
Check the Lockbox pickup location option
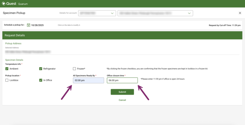pyautogui.click(x=7, y=80)
